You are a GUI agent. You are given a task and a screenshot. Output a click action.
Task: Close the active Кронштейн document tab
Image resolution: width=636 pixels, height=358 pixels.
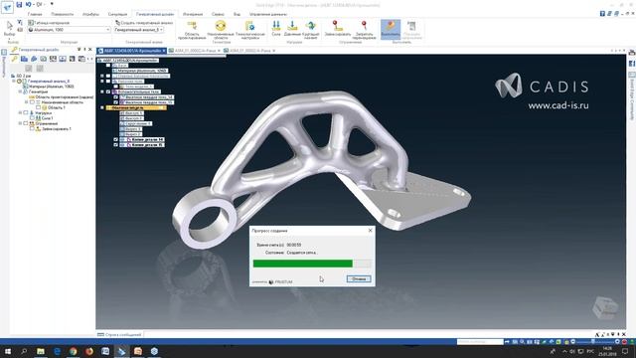pyautogui.click(x=164, y=51)
